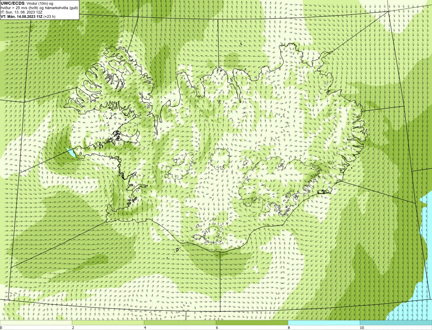Click the '8' label on the colour scale
432x330 pixels.
point(289,328)
